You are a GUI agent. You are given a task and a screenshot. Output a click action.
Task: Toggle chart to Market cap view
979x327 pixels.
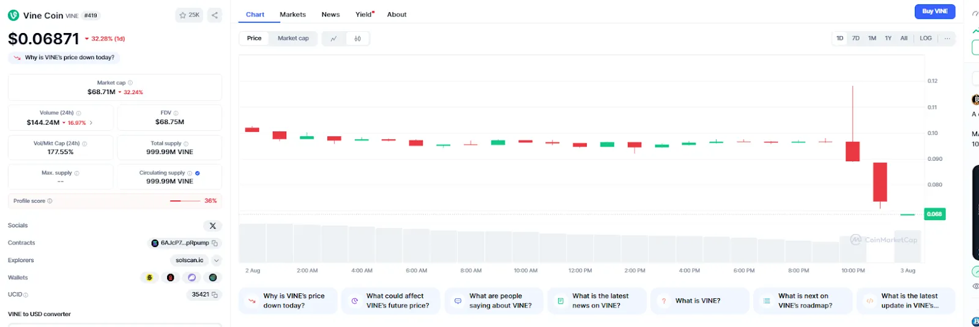(x=293, y=39)
